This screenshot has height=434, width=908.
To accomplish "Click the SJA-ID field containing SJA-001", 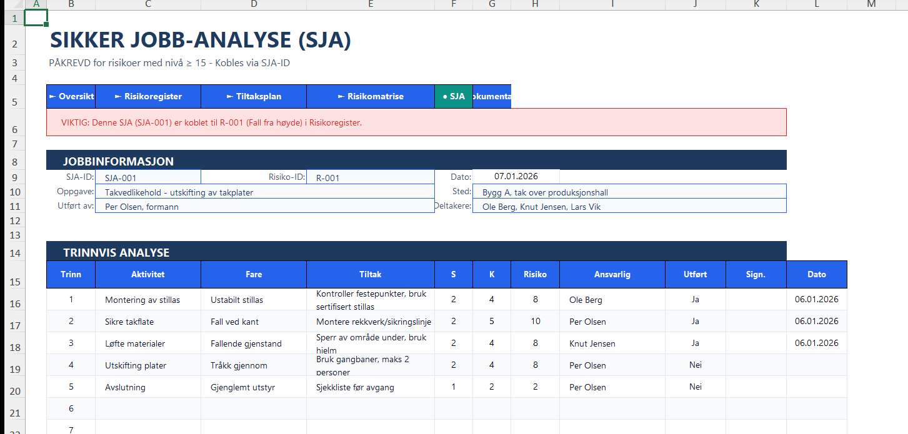I will pos(148,177).
